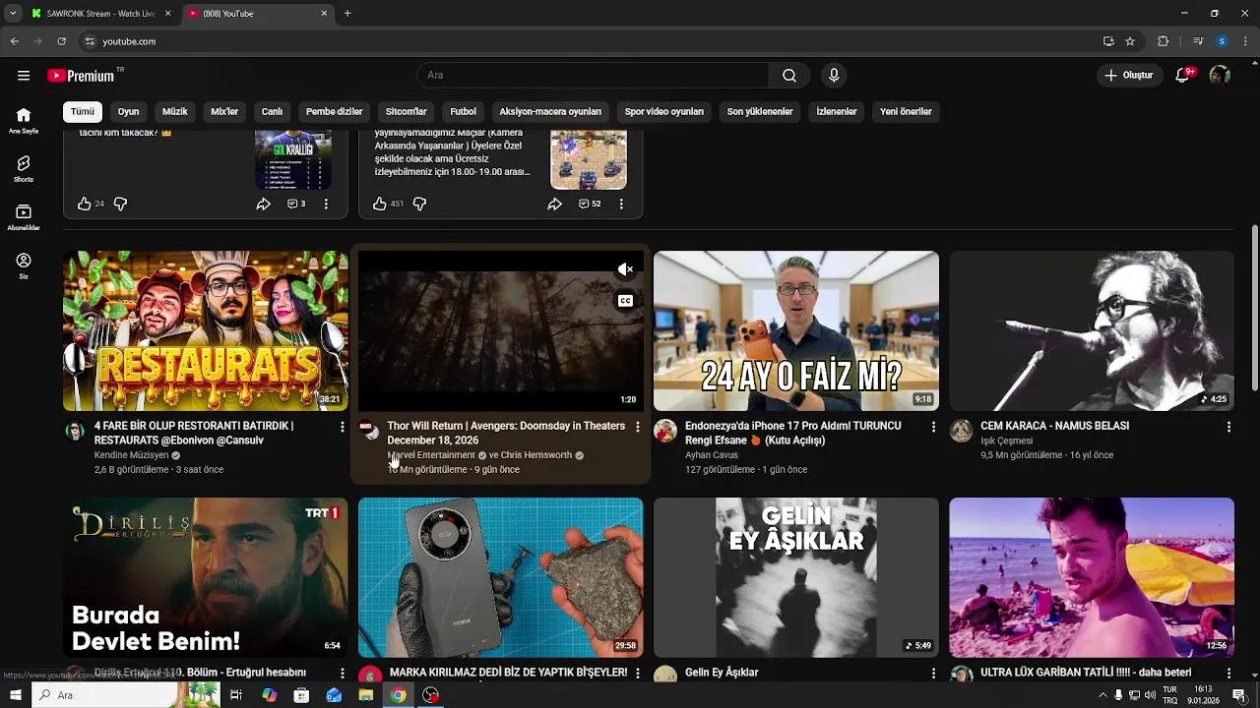
Task: Click the YouTube Premium logo
Action: coord(81,76)
